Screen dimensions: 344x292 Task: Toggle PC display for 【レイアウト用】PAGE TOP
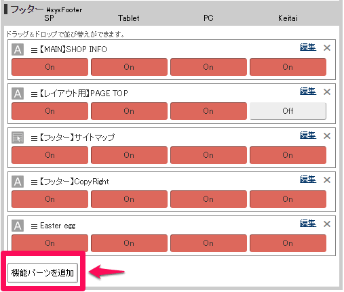208,111
